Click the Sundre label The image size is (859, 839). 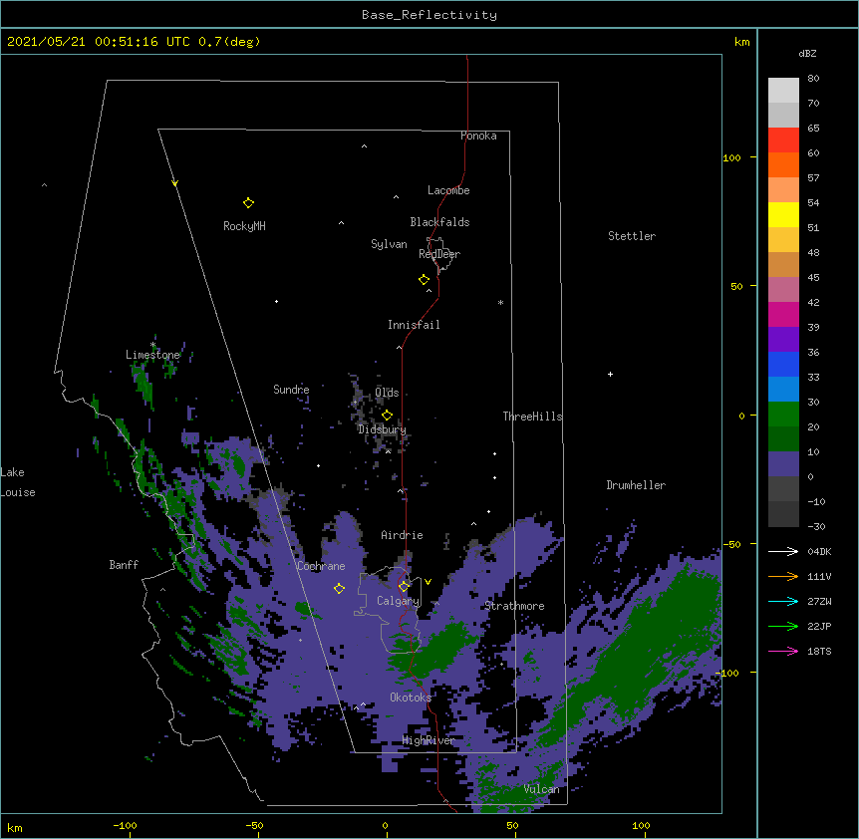291,390
